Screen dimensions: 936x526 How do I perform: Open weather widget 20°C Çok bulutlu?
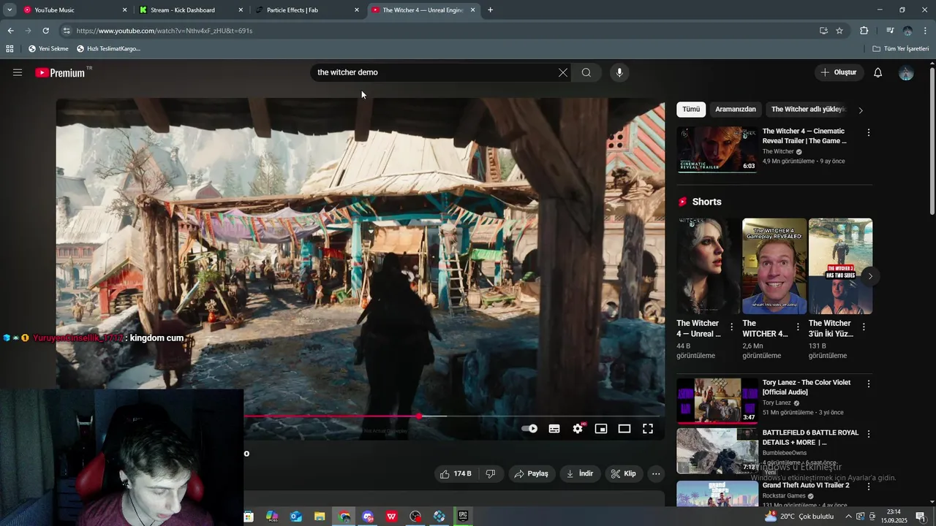pyautogui.click(x=800, y=517)
